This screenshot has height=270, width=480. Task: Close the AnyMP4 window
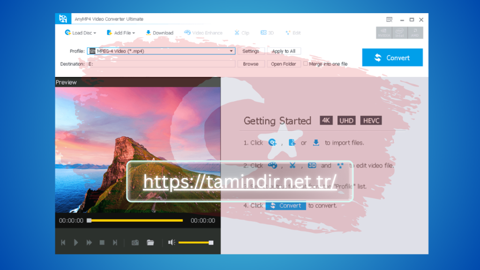pos(421,20)
